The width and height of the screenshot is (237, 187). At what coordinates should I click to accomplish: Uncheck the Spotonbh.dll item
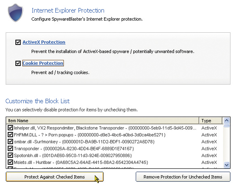coord(10,155)
